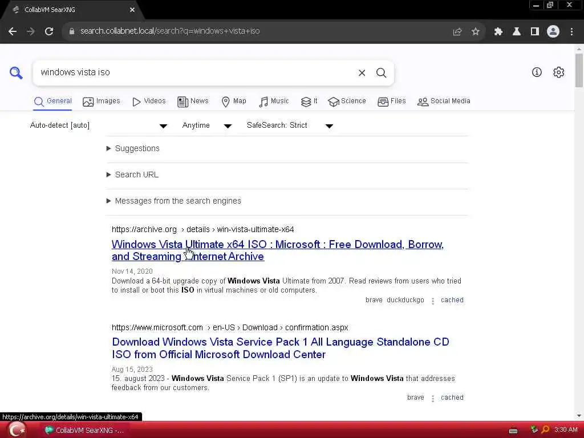Click the keyboard icon in system tray

(513, 431)
